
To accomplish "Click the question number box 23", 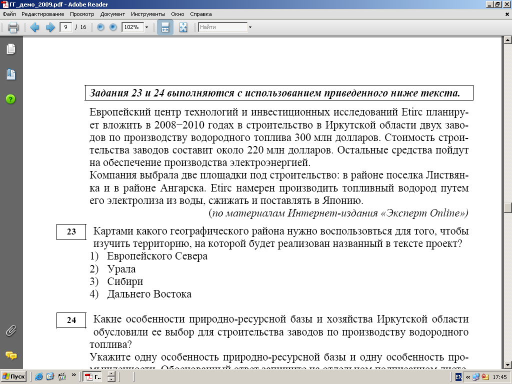I will (71, 232).
